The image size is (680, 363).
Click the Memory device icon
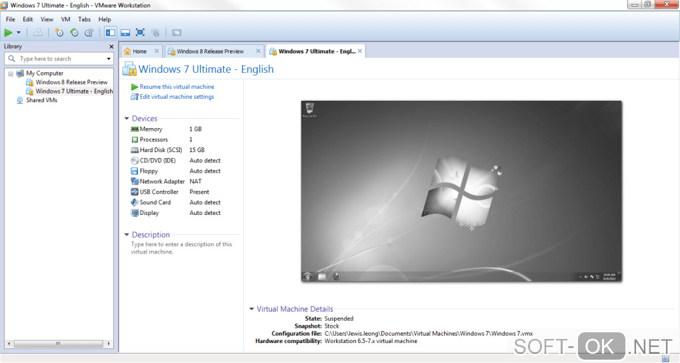click(135, 129)
